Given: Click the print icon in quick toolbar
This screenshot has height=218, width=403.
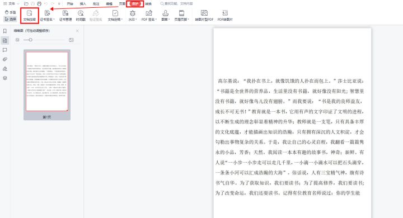Looking at the screenshot, I should pos(39,3).
